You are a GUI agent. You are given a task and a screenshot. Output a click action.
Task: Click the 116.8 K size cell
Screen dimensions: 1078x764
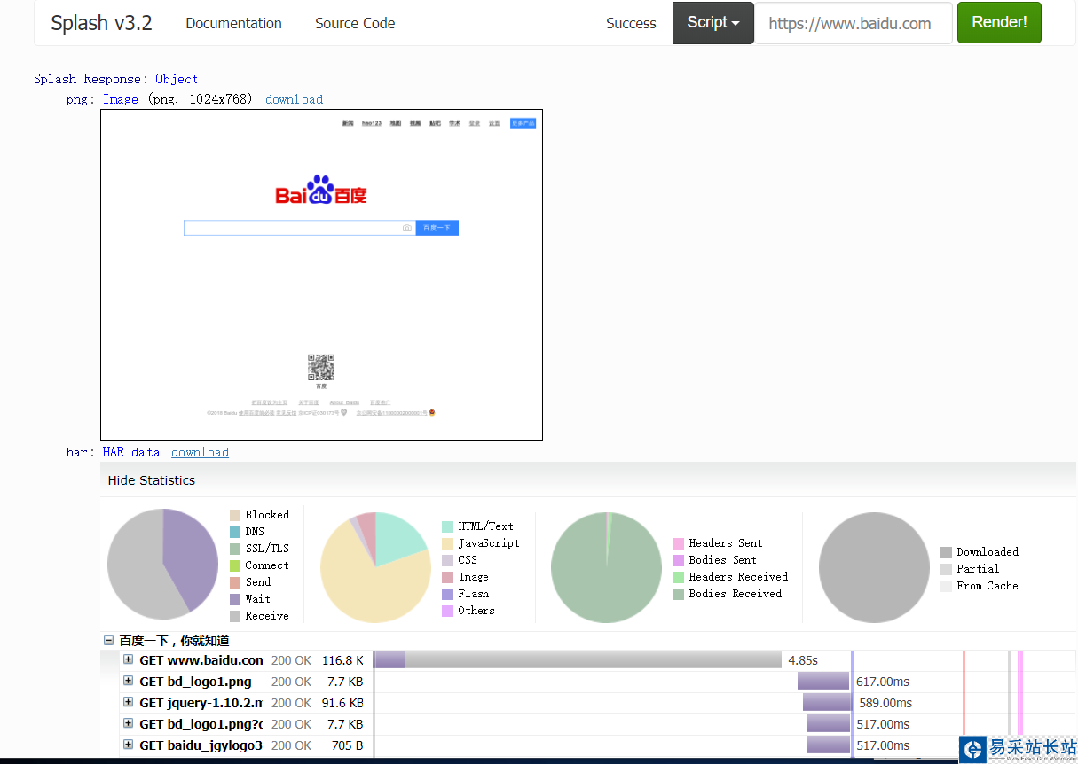[x=342, y=660]
